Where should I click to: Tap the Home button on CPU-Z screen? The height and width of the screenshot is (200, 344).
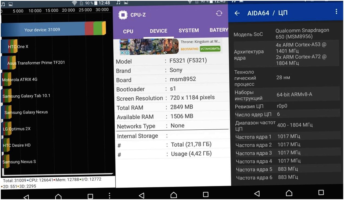(x=174, y=195)
